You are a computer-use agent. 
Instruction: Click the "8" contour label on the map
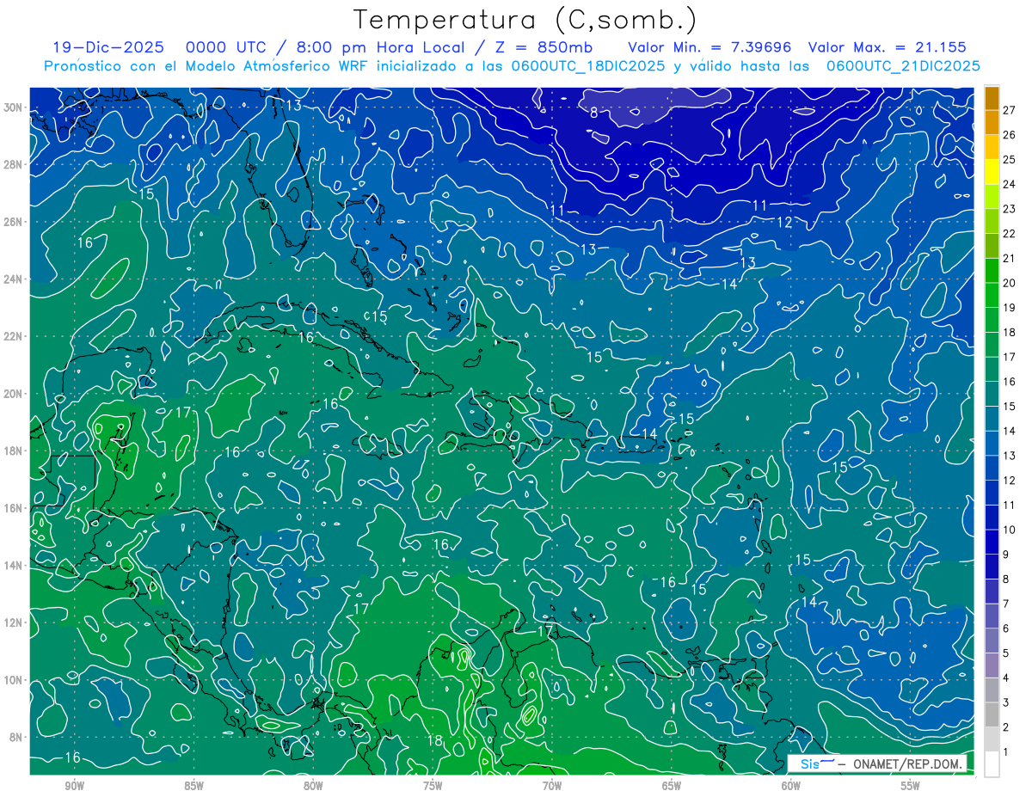pos(593,113)
